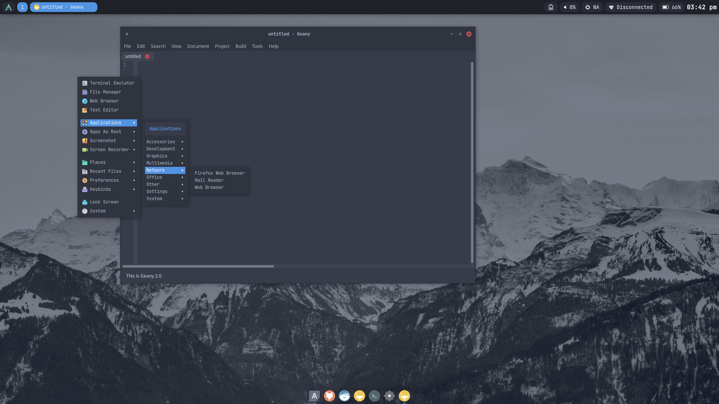The height and width of the screenshot is (404, 719).
Task: Open the clipboard icon in top panel
Action: coord(550,7)
